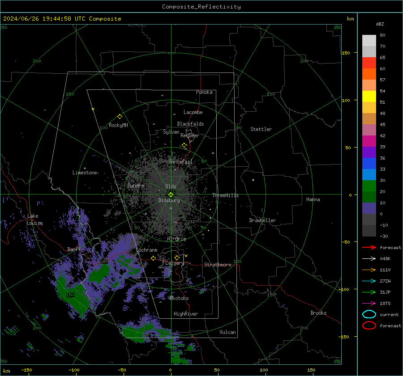403x376 pixels.
Task: Click the orange 111V arrow legend icon
Action: [x=369, y=270]
